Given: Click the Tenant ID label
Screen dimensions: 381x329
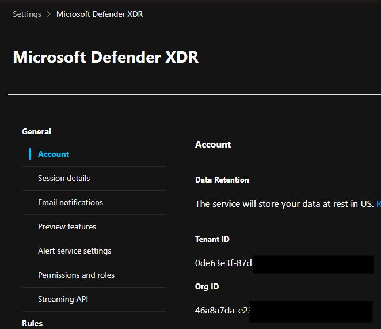Looking at the screenshot, I should 212,240.
